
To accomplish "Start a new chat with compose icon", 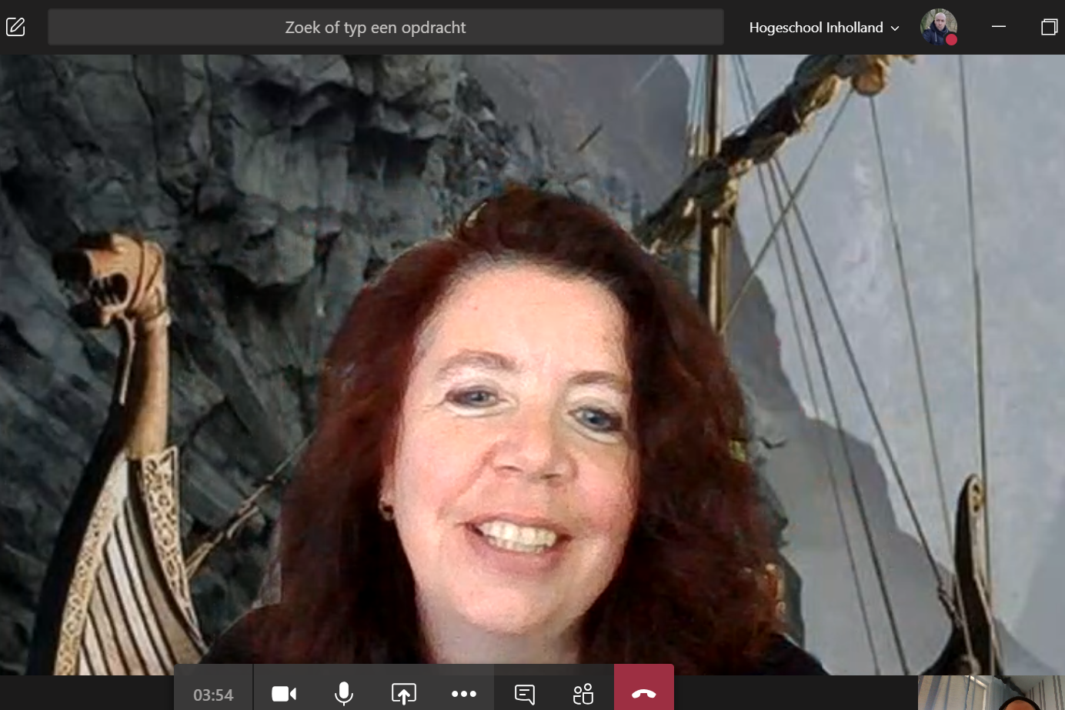I will pyautogui.click(x=15, y=27).
